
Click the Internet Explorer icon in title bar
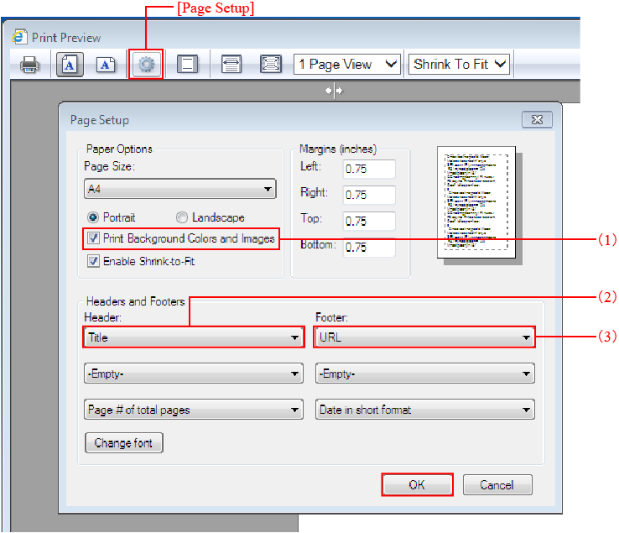(x=19, y=37)
